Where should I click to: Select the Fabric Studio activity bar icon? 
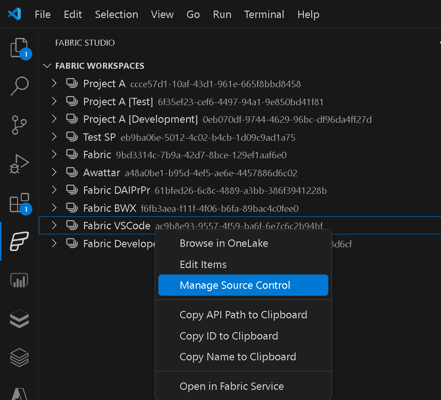click(19, 241)
